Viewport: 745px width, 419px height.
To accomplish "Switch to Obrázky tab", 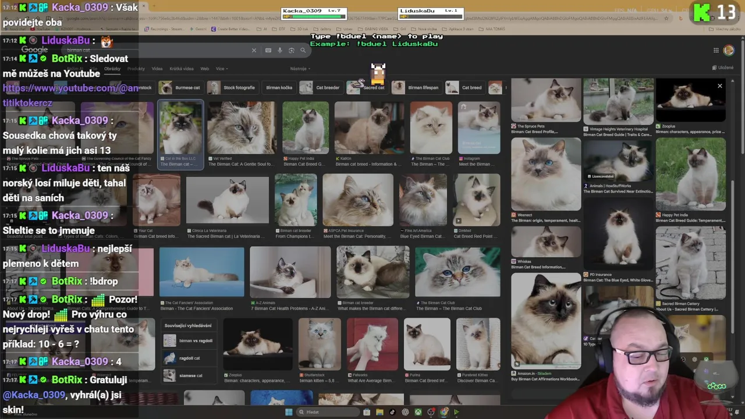I will (112, 69).
